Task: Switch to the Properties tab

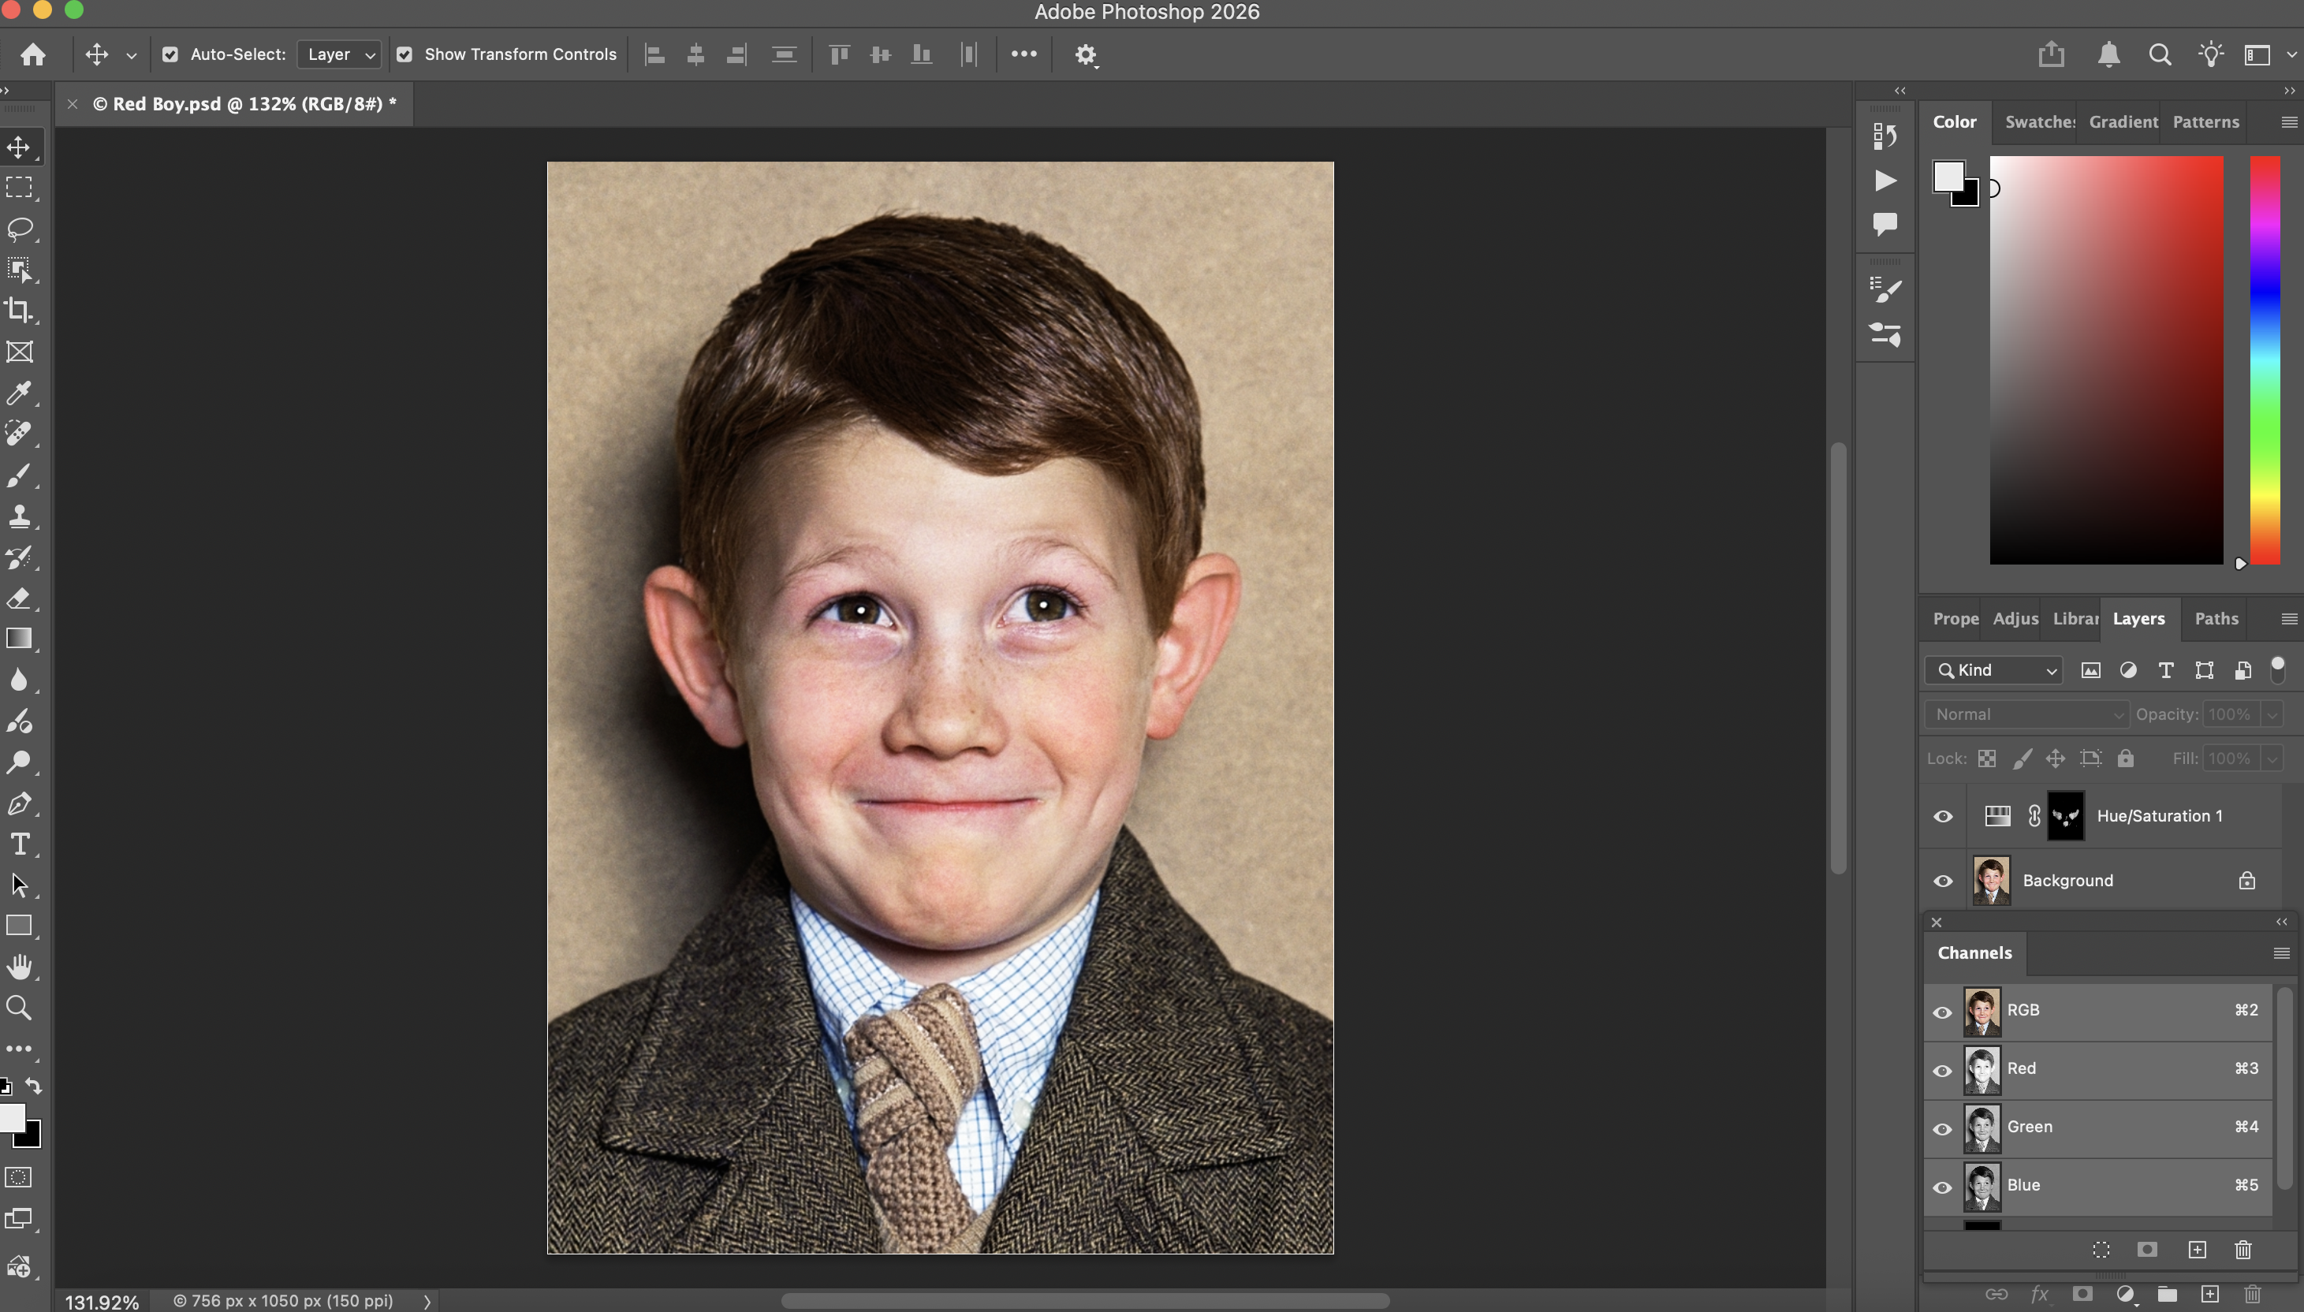Action: pyautogui.click(x=1955, y=619)
